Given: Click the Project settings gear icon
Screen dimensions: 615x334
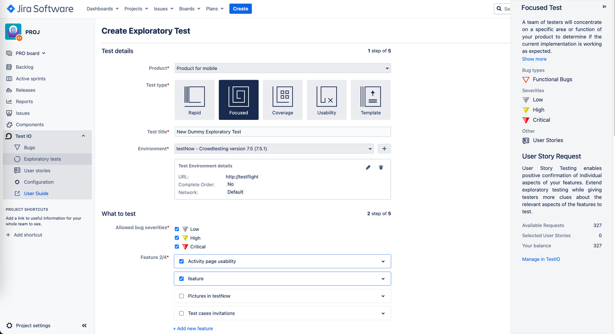Looking at the screenshot, I should pos(9,325).
